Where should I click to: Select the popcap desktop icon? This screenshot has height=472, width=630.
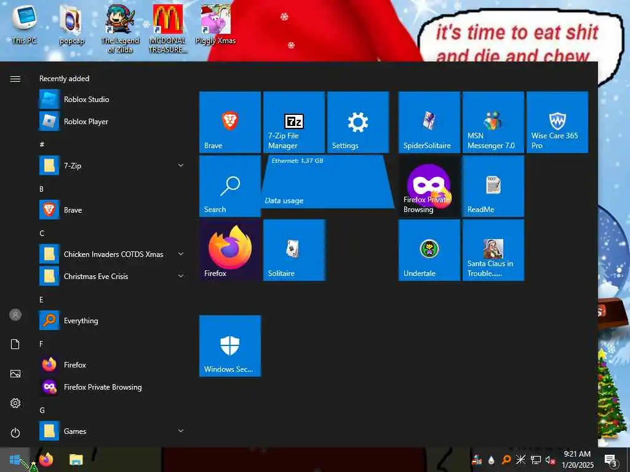click(71, 25)
